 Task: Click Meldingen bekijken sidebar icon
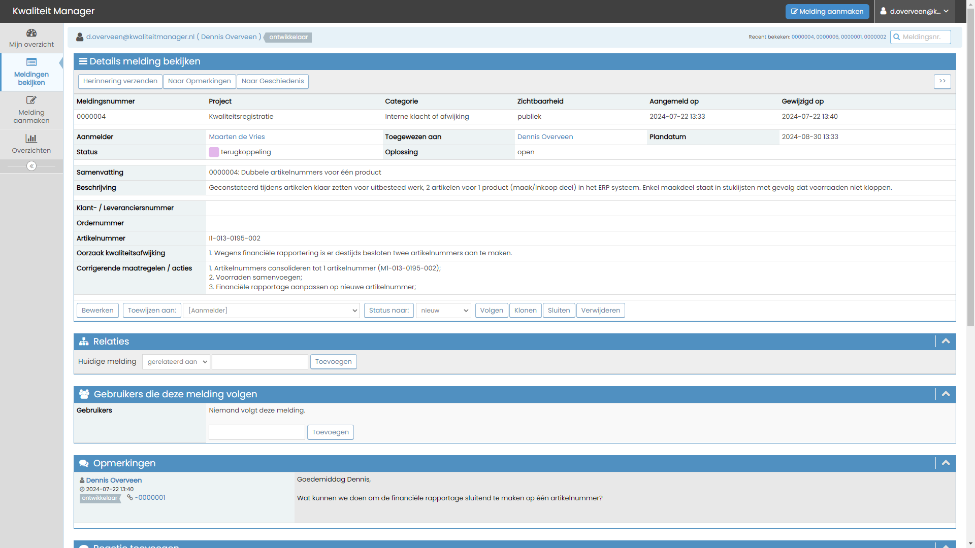click(x=31, y=62)
